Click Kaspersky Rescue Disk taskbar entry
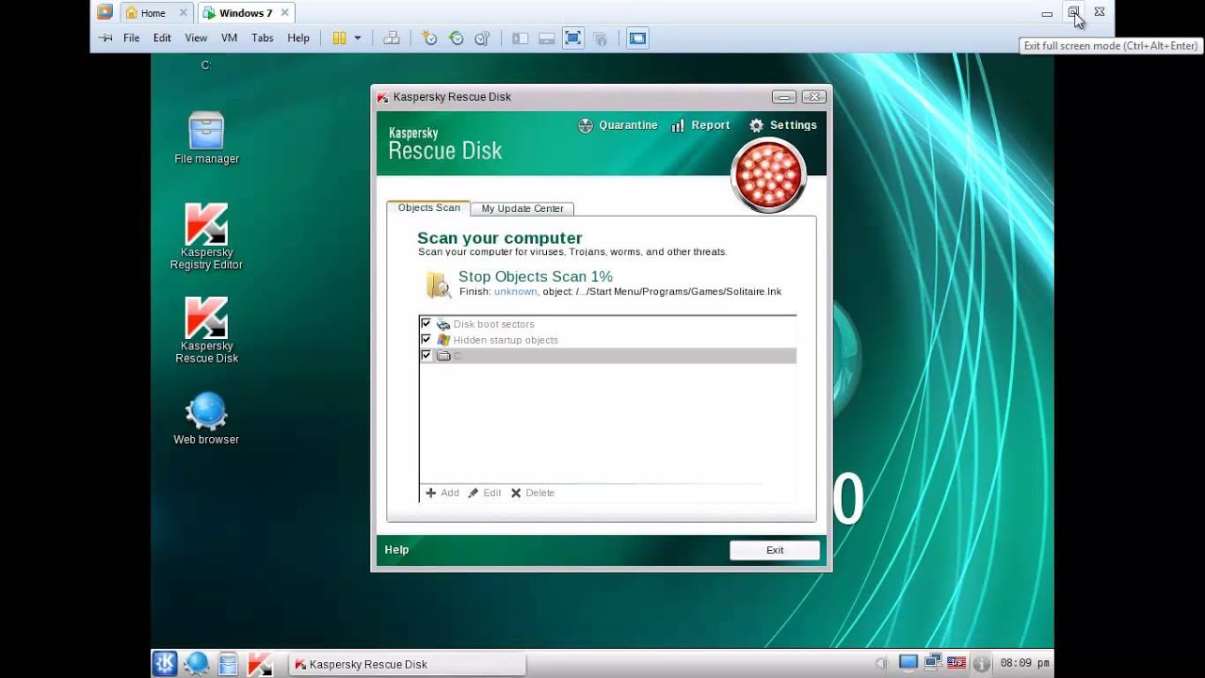This screenshot has width=1205, height=678. (x=407, y=664)
